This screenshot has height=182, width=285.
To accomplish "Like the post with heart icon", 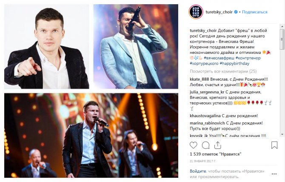I will pos(194,145).
